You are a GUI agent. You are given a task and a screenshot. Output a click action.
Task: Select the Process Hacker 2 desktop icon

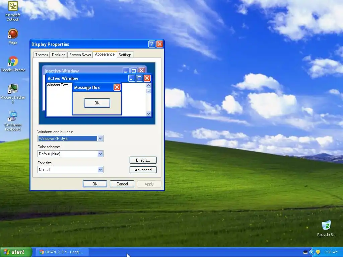13,94
